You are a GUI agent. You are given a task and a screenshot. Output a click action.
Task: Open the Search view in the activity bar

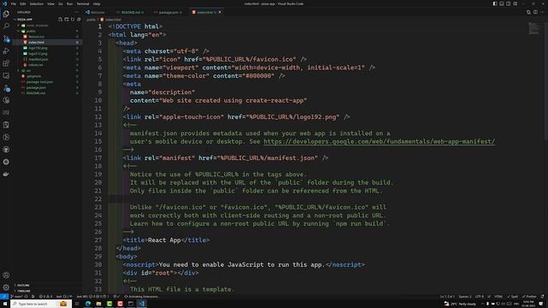click(6, 27)
